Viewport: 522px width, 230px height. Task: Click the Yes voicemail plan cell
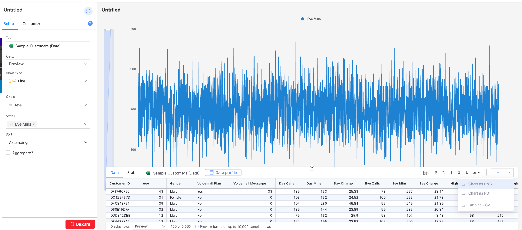[x=212, y=192]
